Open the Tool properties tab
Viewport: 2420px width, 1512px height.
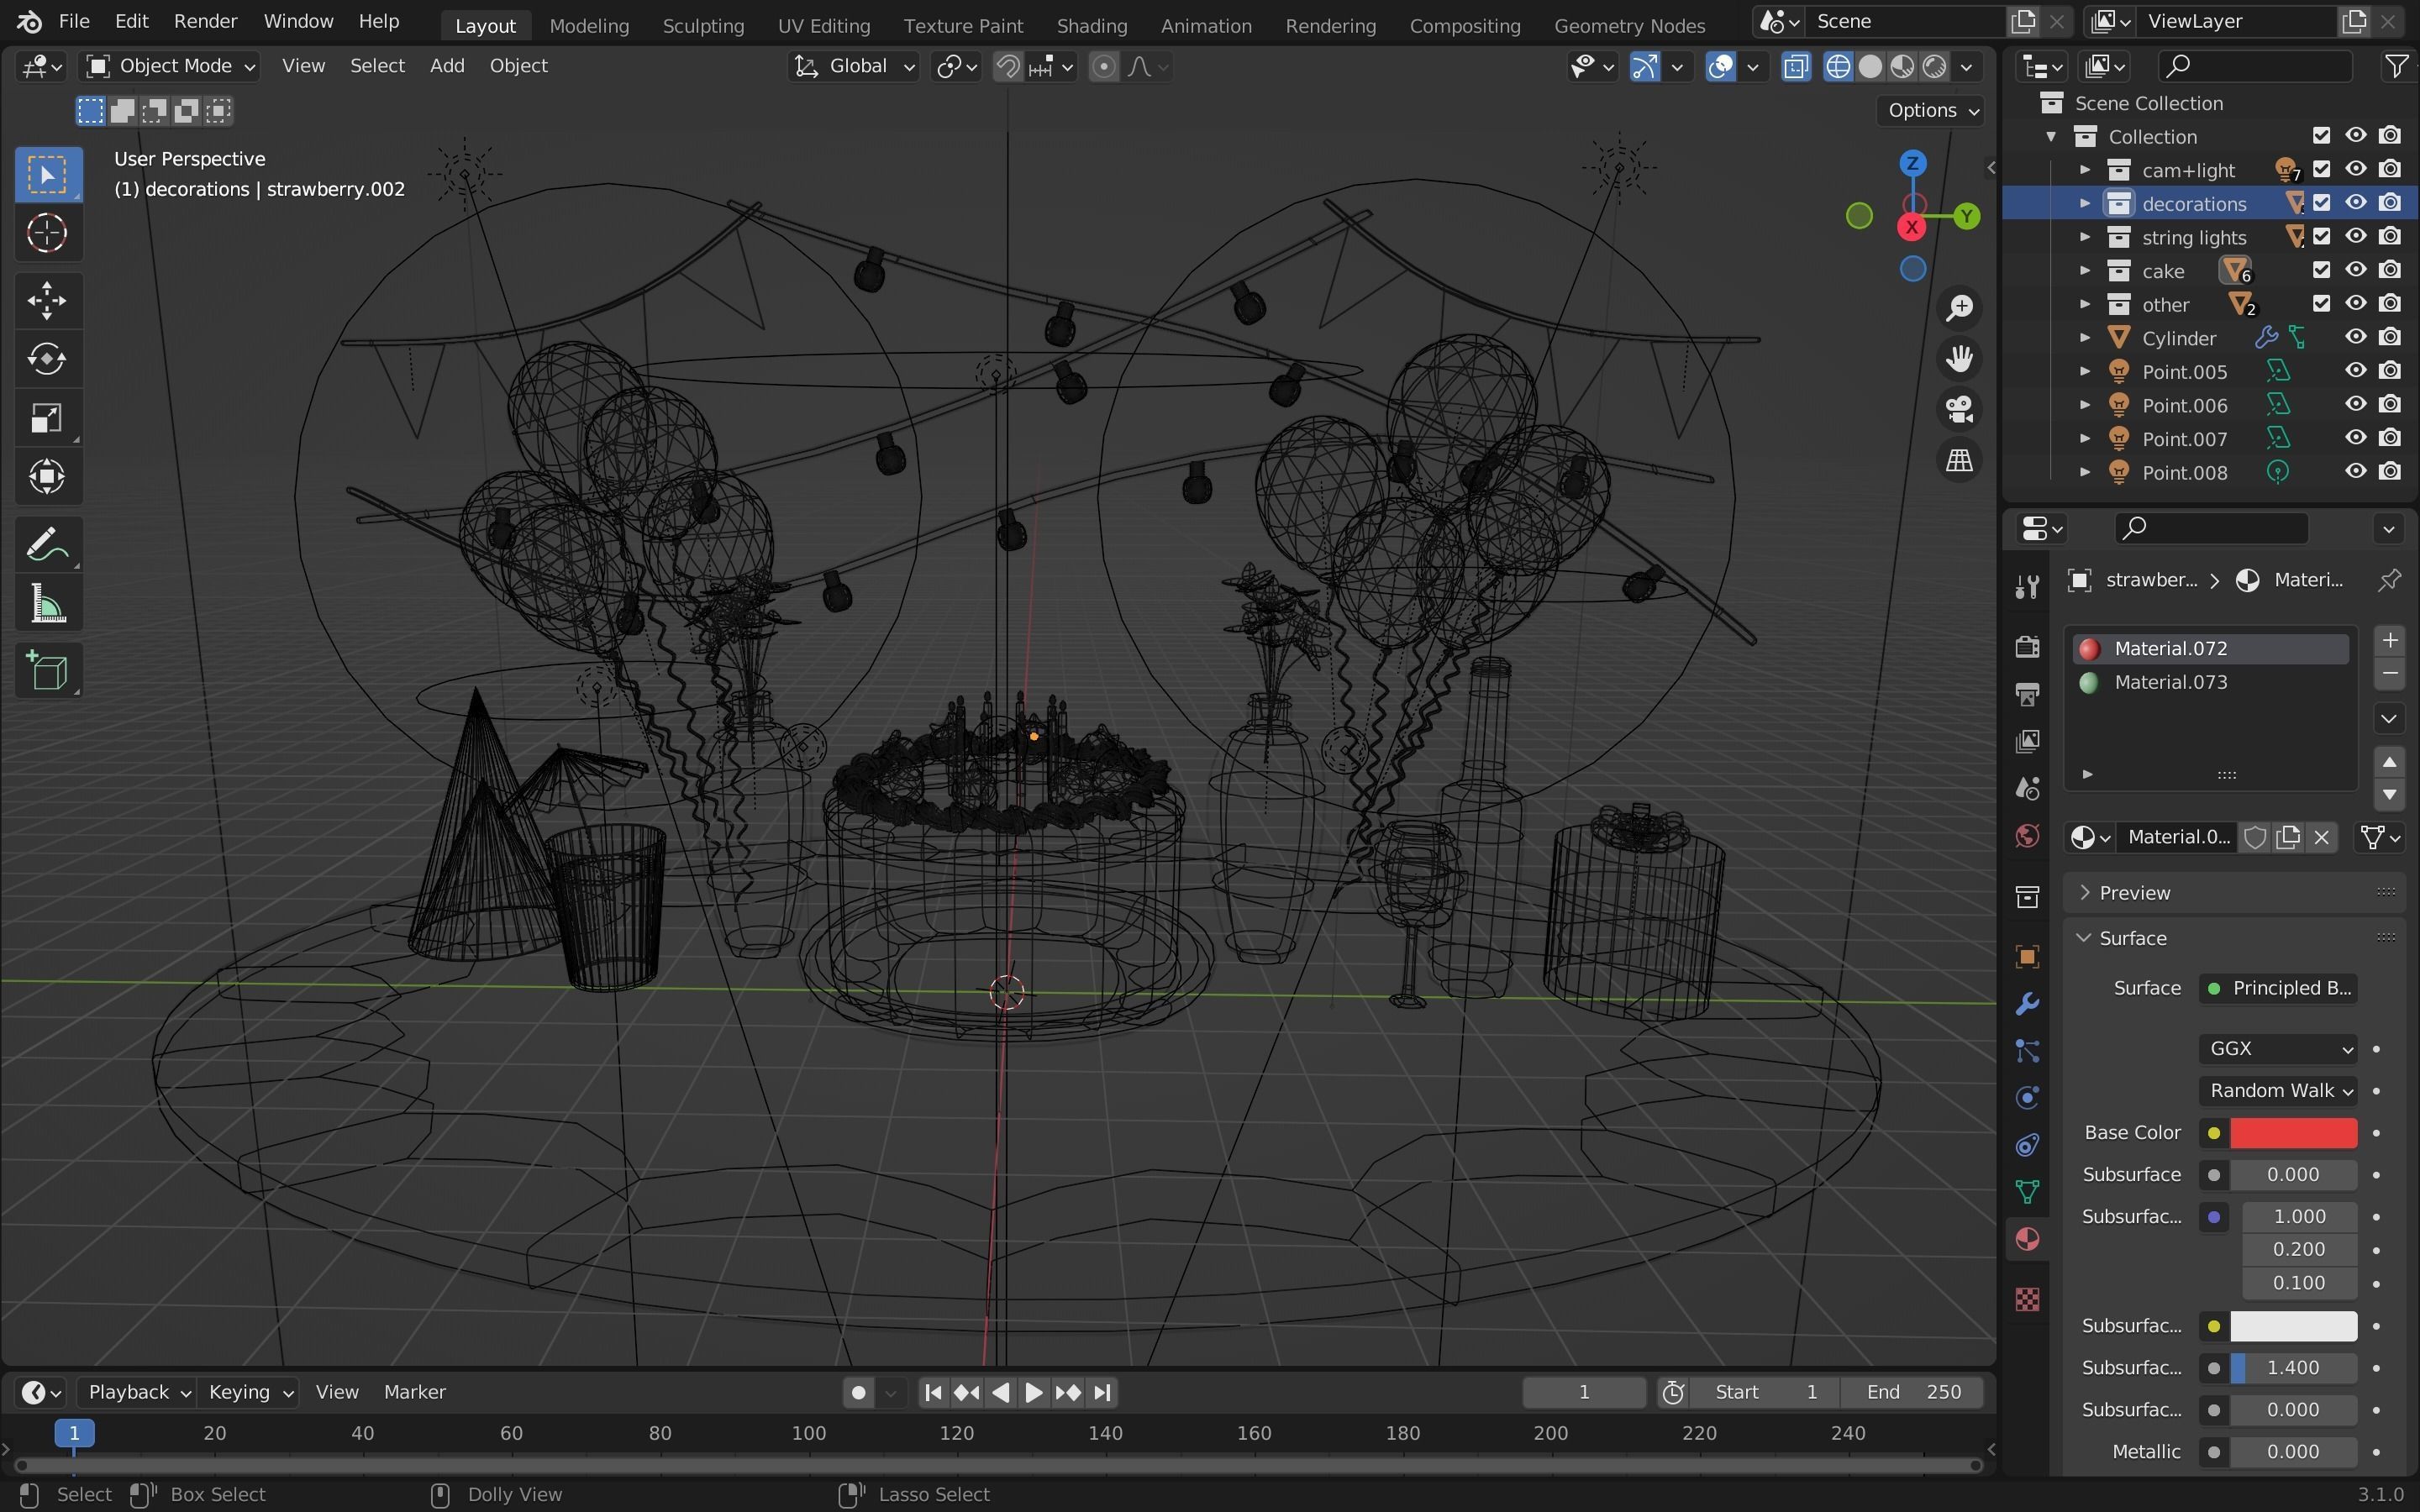pyautogui.click(x=2027, y=586)
